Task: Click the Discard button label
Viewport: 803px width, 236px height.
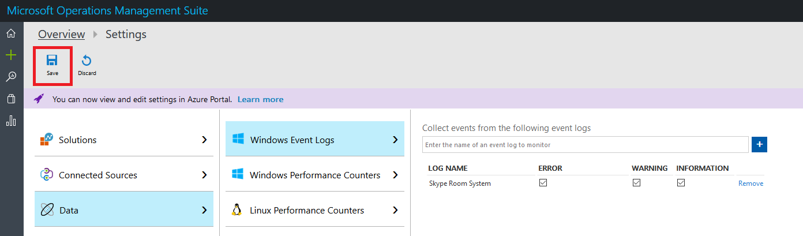Action: 87,73
